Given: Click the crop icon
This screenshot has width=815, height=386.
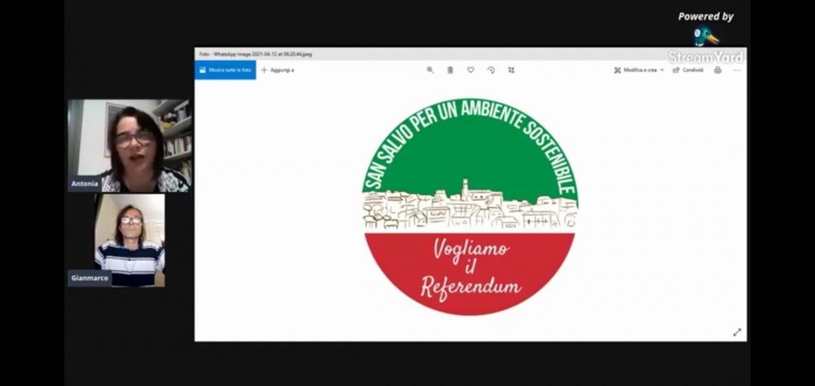Looking at the screenshot, I should [x=511, y=70].
